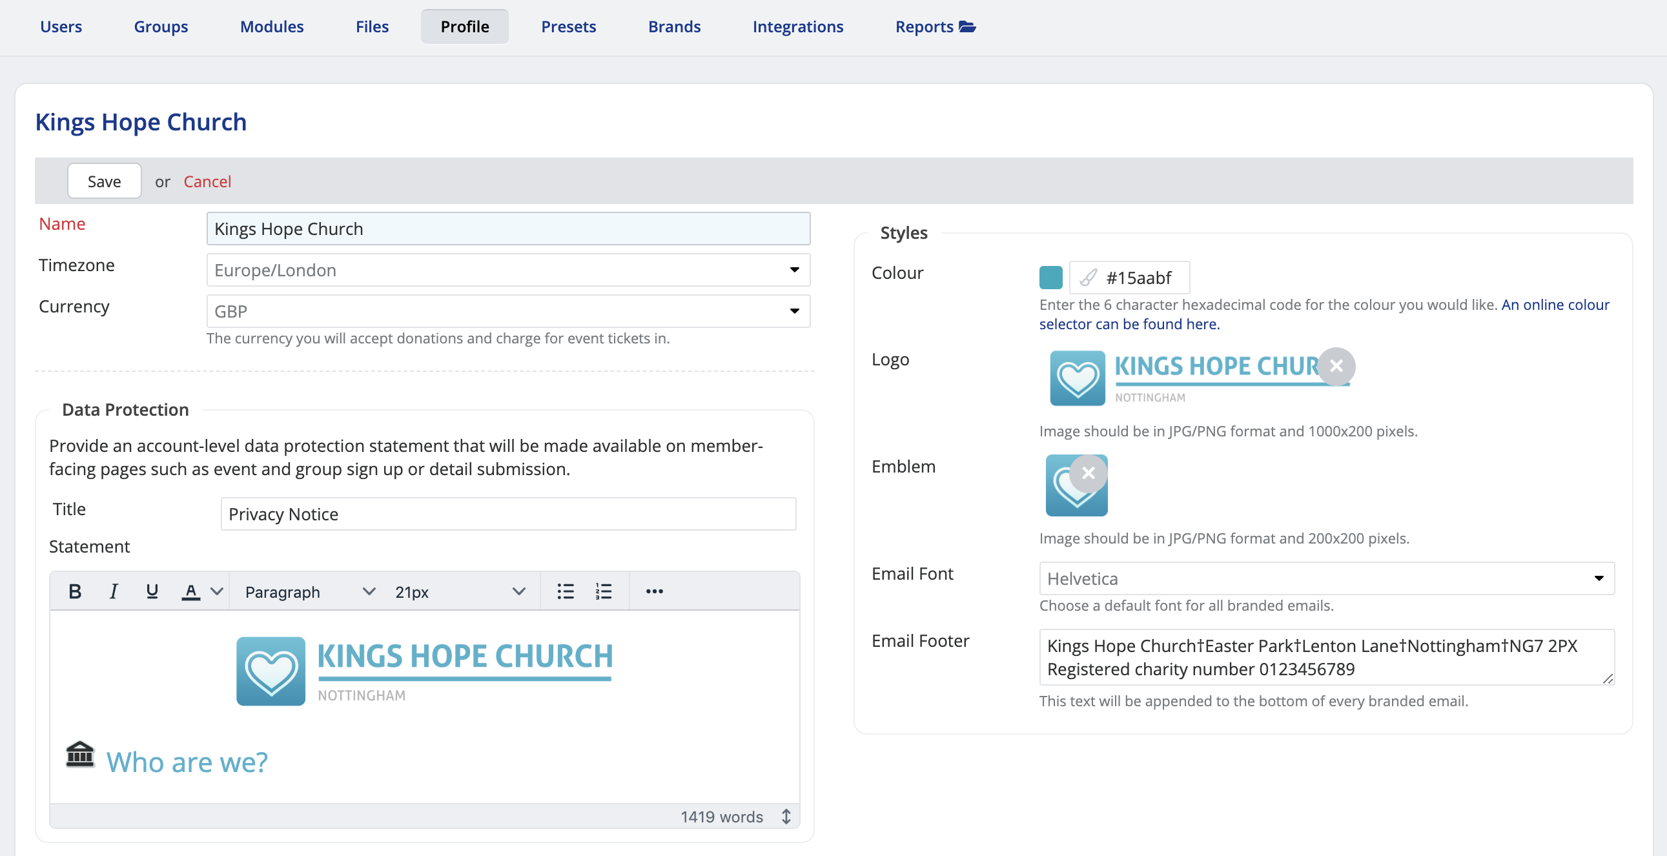Viewport: 1667px width, 856px height.
Task: Click inside the Privacy Notice title field
Action: tap(508, 514)
